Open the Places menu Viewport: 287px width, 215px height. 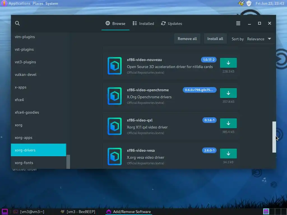point(38,3)
